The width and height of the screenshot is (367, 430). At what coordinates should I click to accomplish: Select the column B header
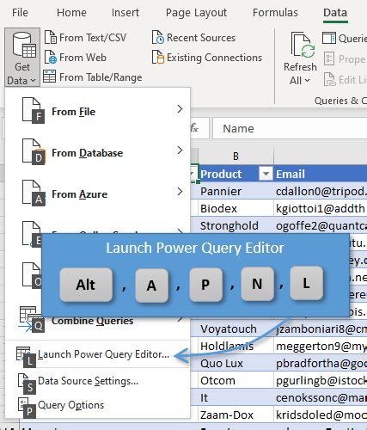tap(235, 157)
